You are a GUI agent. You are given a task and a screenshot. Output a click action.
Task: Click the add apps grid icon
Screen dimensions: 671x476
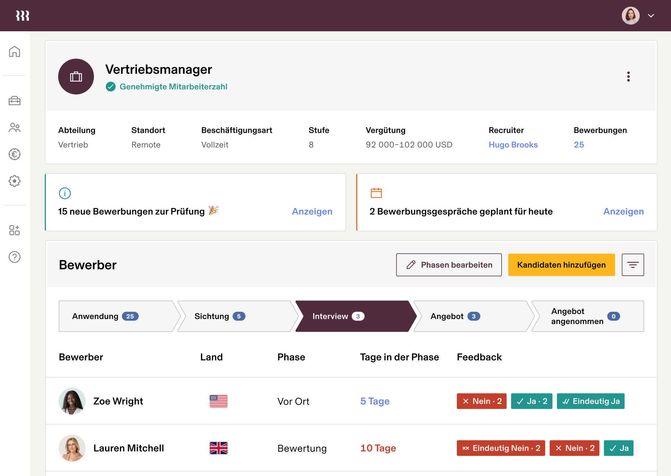pyautogui.click(x=14, y=230)
